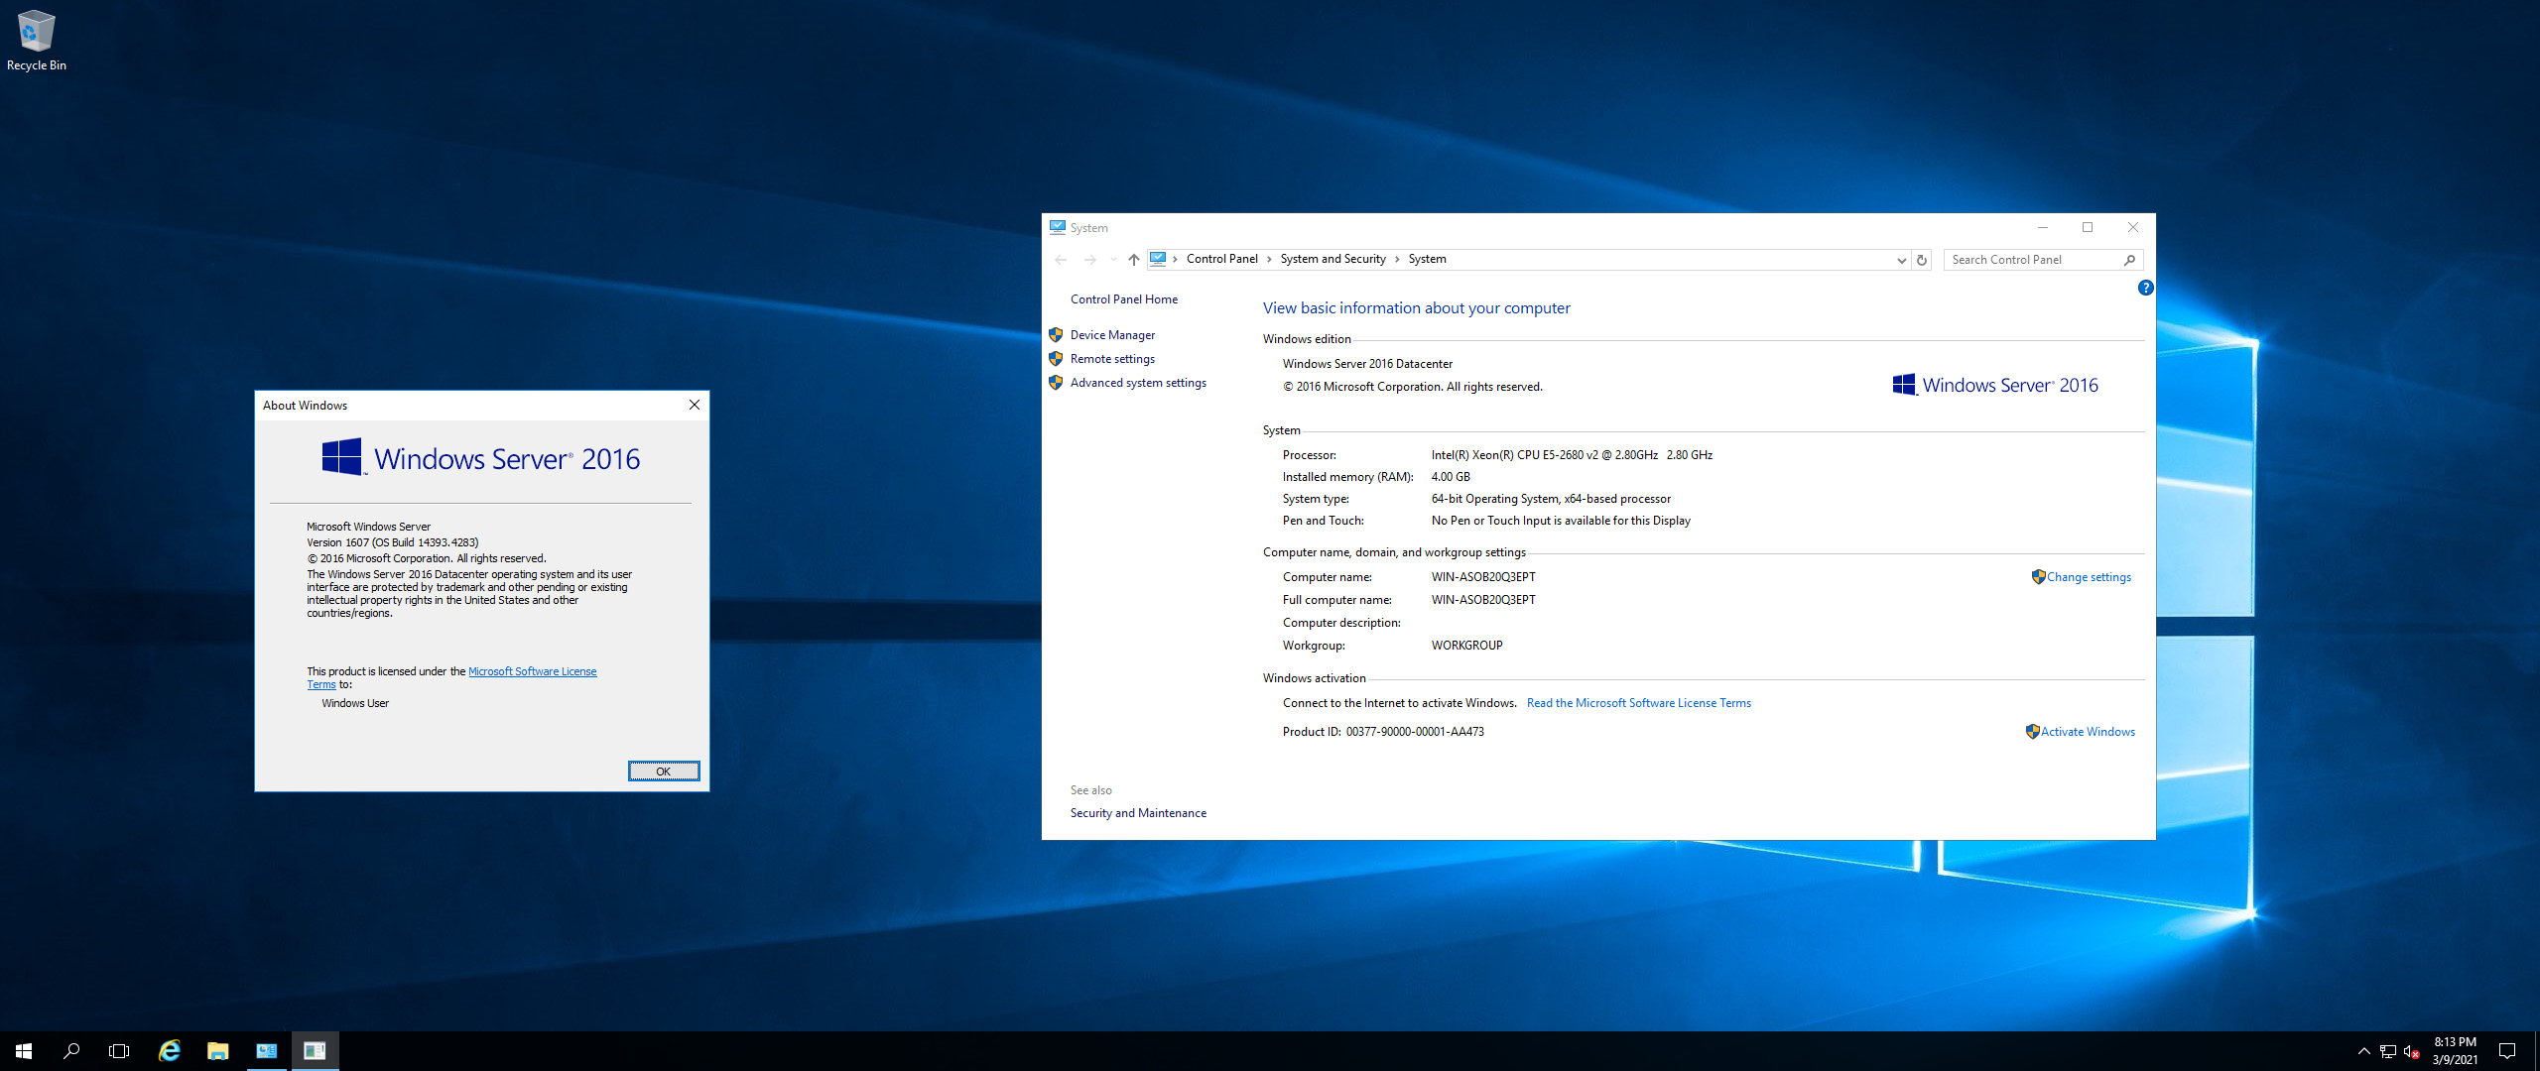Select System and Security breadcrumb
Image resolution: width=2540 pixels, height=1071 pixels.
(1333, 259)
